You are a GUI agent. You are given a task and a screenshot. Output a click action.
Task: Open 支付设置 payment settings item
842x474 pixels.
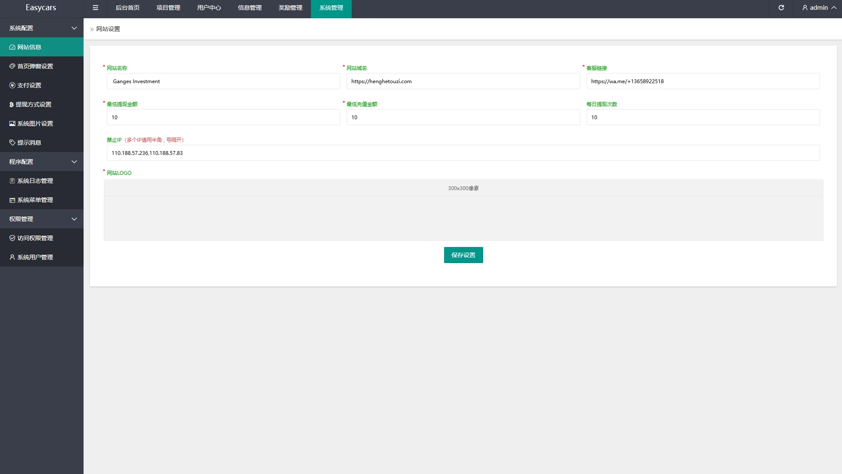point(29,85)
